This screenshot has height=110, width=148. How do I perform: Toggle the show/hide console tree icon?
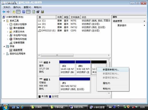[18, 12]
